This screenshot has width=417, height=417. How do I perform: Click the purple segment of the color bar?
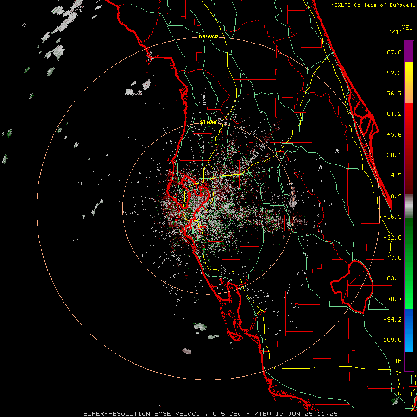coord(409,51)
